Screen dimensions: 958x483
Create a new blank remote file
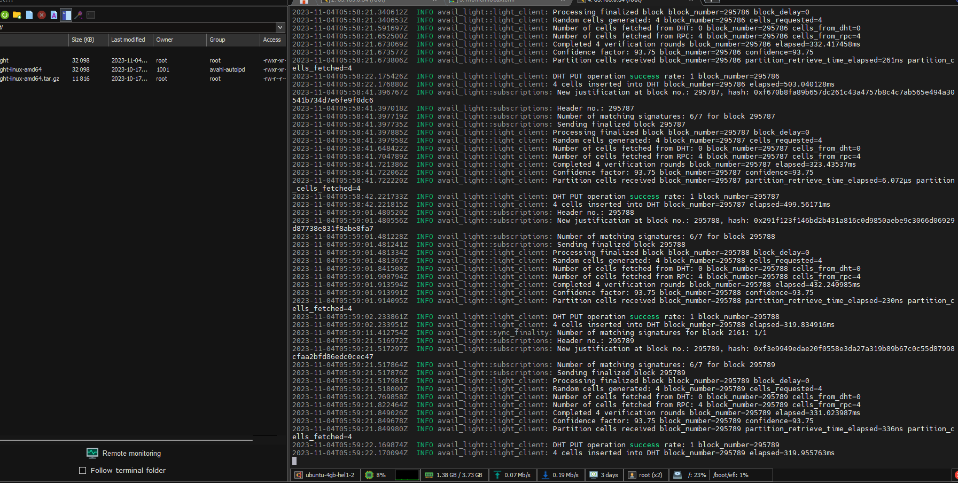pyautogui.click(x=29, y=15)
